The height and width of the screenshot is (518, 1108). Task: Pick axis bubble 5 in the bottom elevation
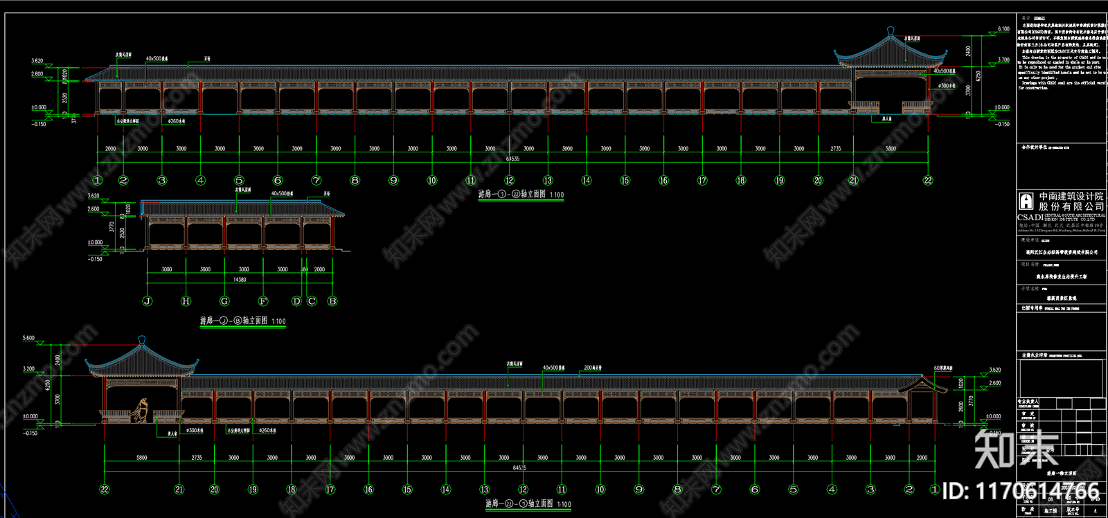pos(794,489)
